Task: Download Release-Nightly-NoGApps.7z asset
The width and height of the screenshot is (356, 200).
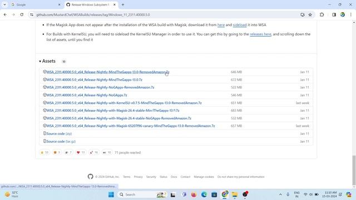Action: click(87, 95)
